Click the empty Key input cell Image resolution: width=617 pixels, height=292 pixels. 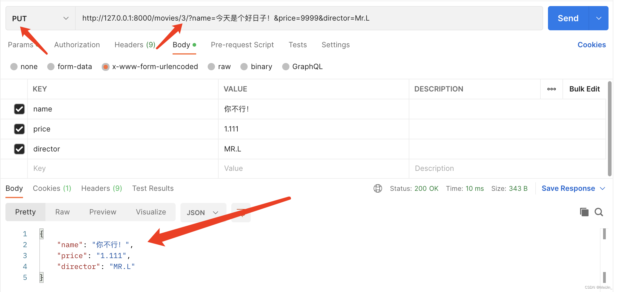(x=123, y=168)
